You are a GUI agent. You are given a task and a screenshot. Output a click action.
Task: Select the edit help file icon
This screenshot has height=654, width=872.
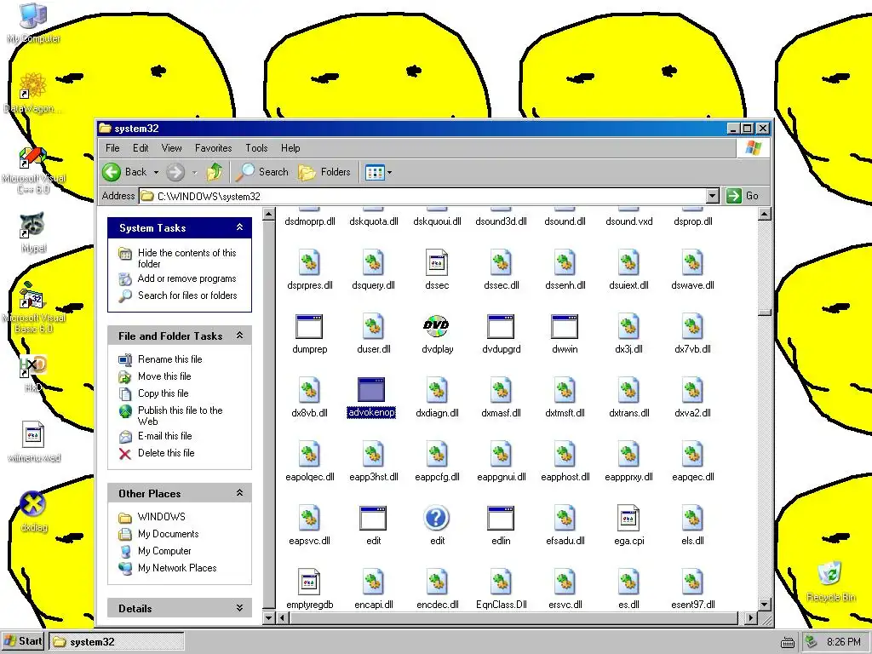pyautogui.click(x=437, y=518)
